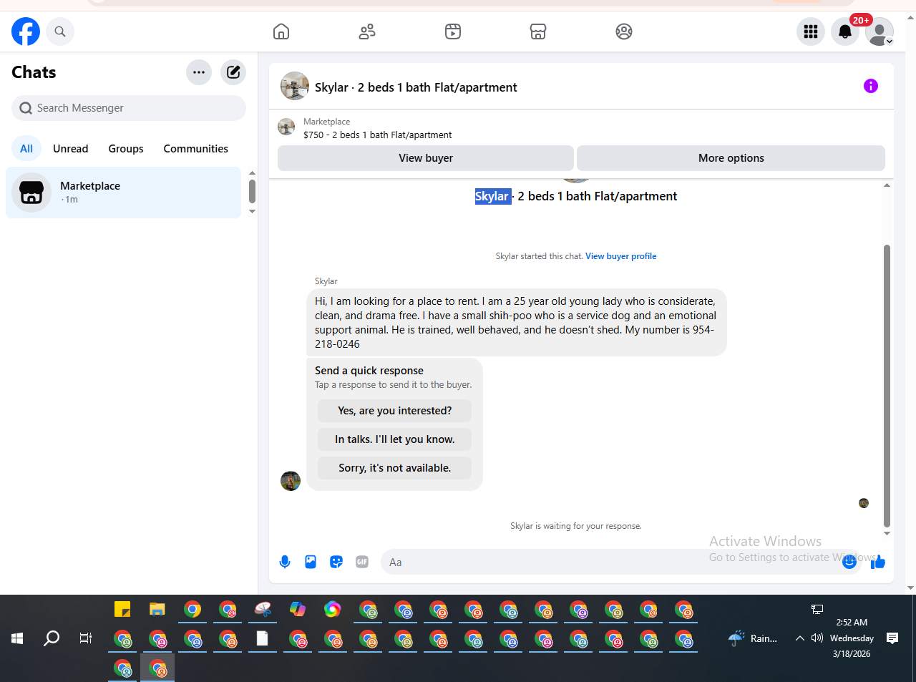Viewport: 916px width, 682px height.
Task: Click the chat list scroll-down arrow
Action: pyautogui.click(x=252, y=212)
